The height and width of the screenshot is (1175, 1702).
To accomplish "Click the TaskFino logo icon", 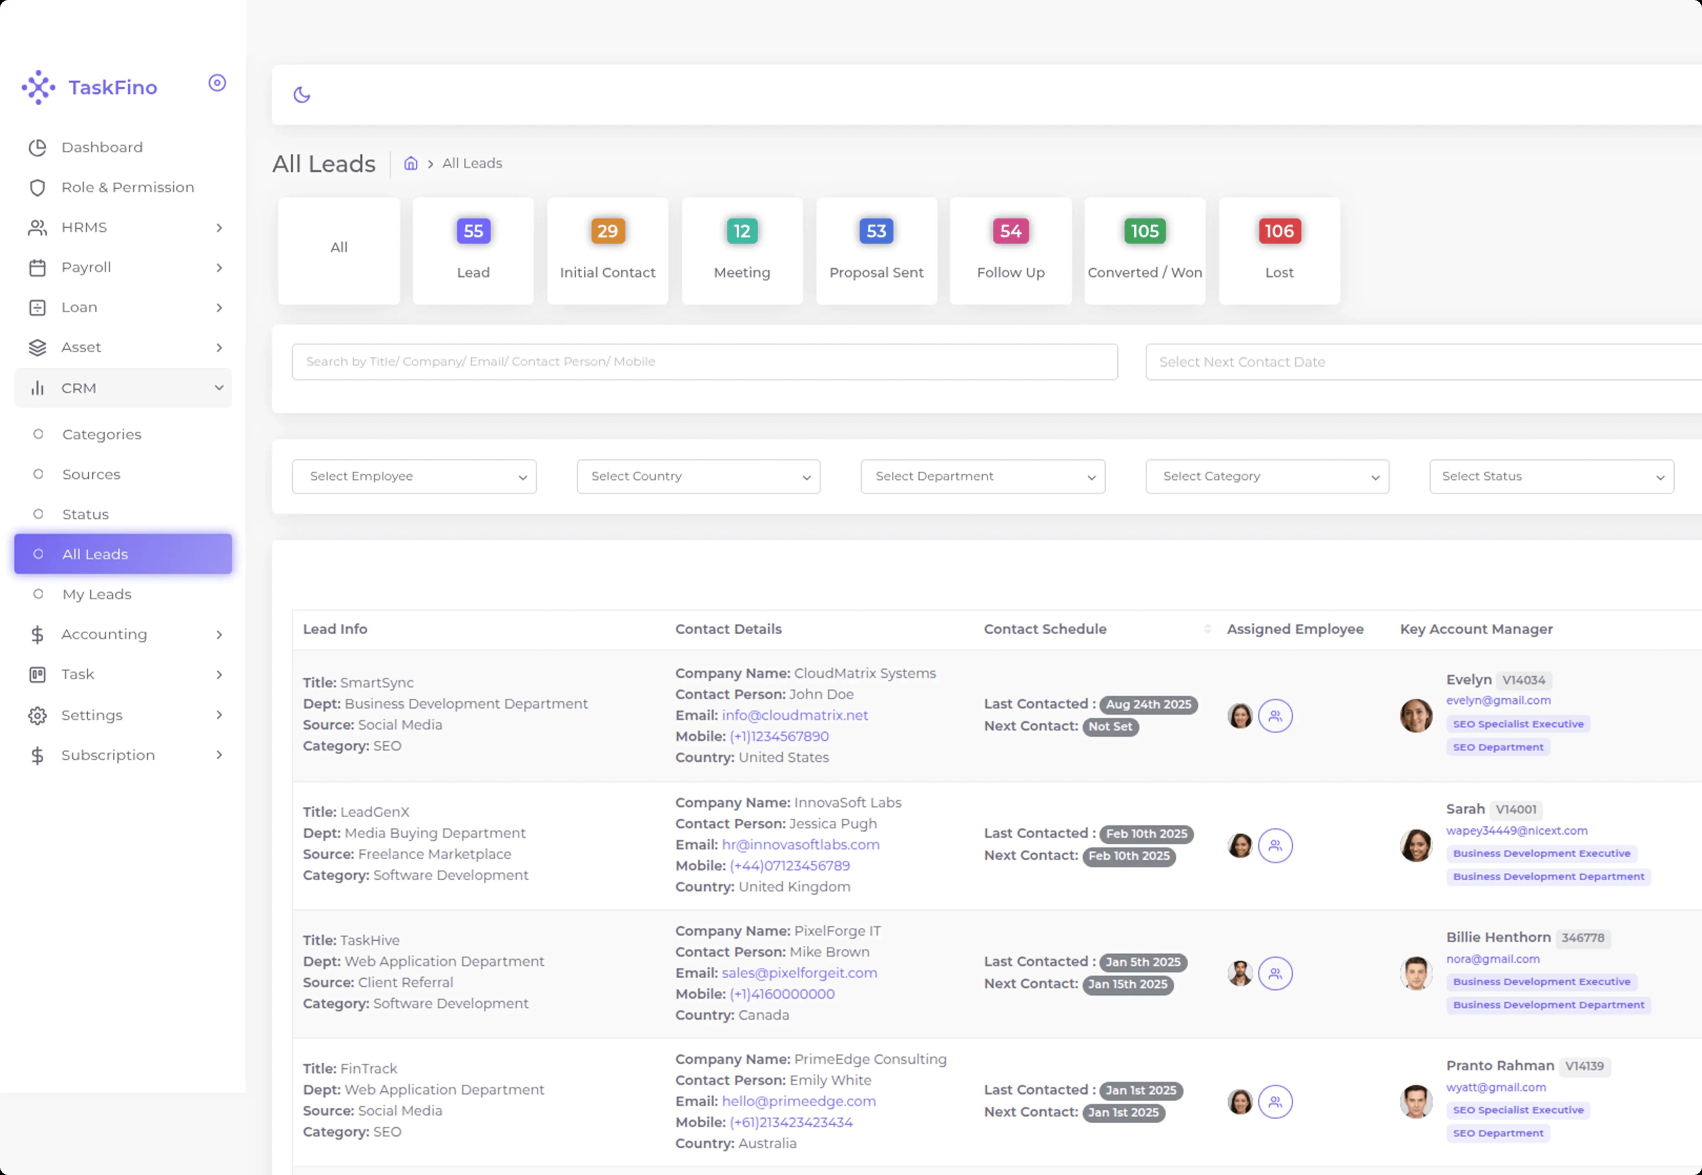I will (38, 88).
